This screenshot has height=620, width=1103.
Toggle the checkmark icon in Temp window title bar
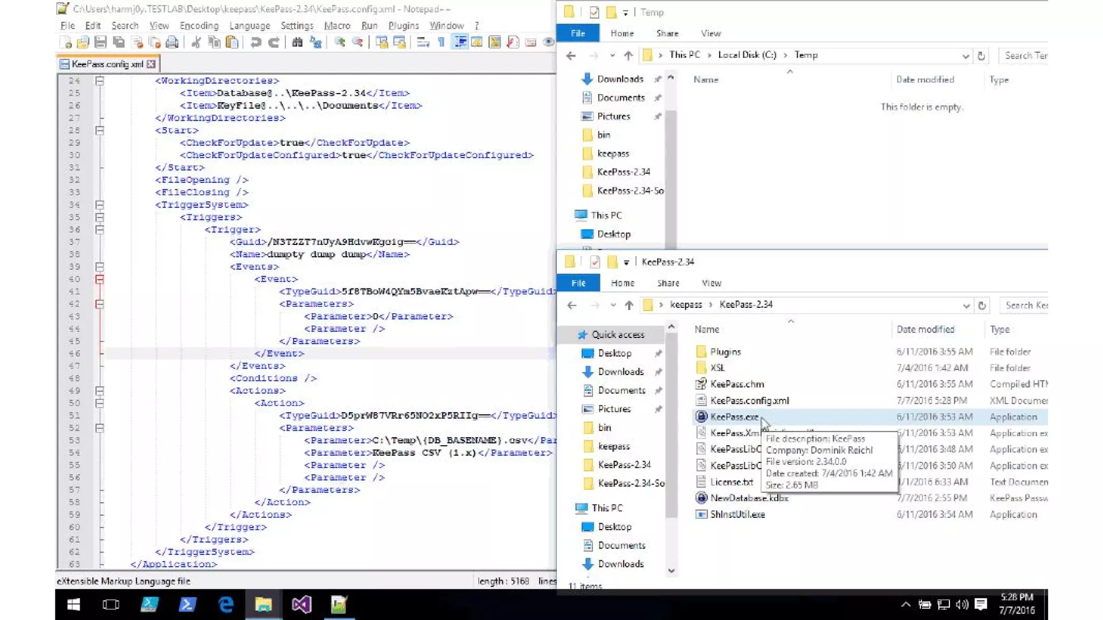point(594,12)
